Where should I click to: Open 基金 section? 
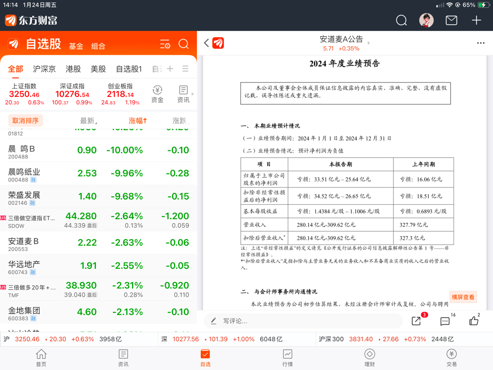pyautogui.click(x=76, y=46)
